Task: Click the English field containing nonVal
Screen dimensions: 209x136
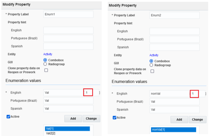Action: click(170, 94)
